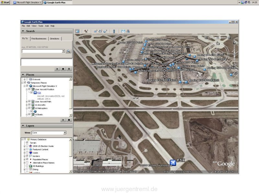259x194 pixels.
Task: Click the Add Image Overlay toolbar icon
Action: coord(105,31)
